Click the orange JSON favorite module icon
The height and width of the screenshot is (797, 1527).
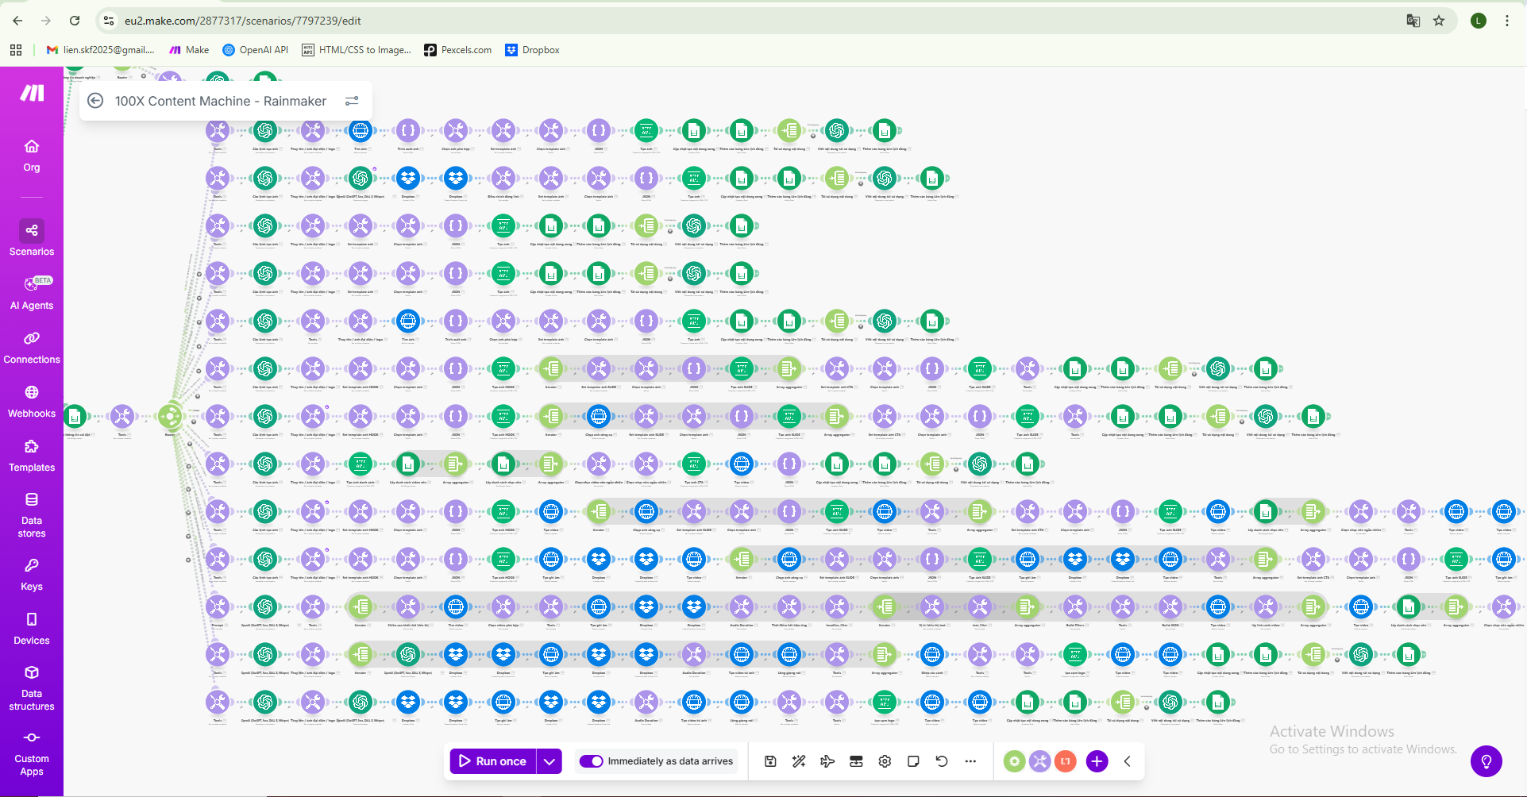click(x=1066, y=761)
